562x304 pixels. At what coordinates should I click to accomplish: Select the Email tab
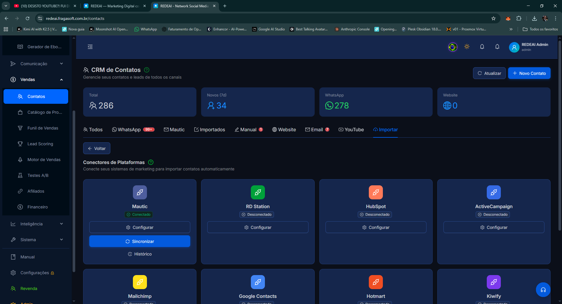tap(317, 129)
